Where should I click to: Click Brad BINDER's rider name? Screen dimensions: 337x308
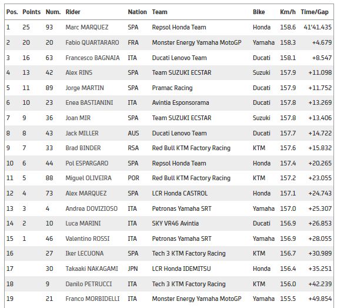(x=83, y=148)
